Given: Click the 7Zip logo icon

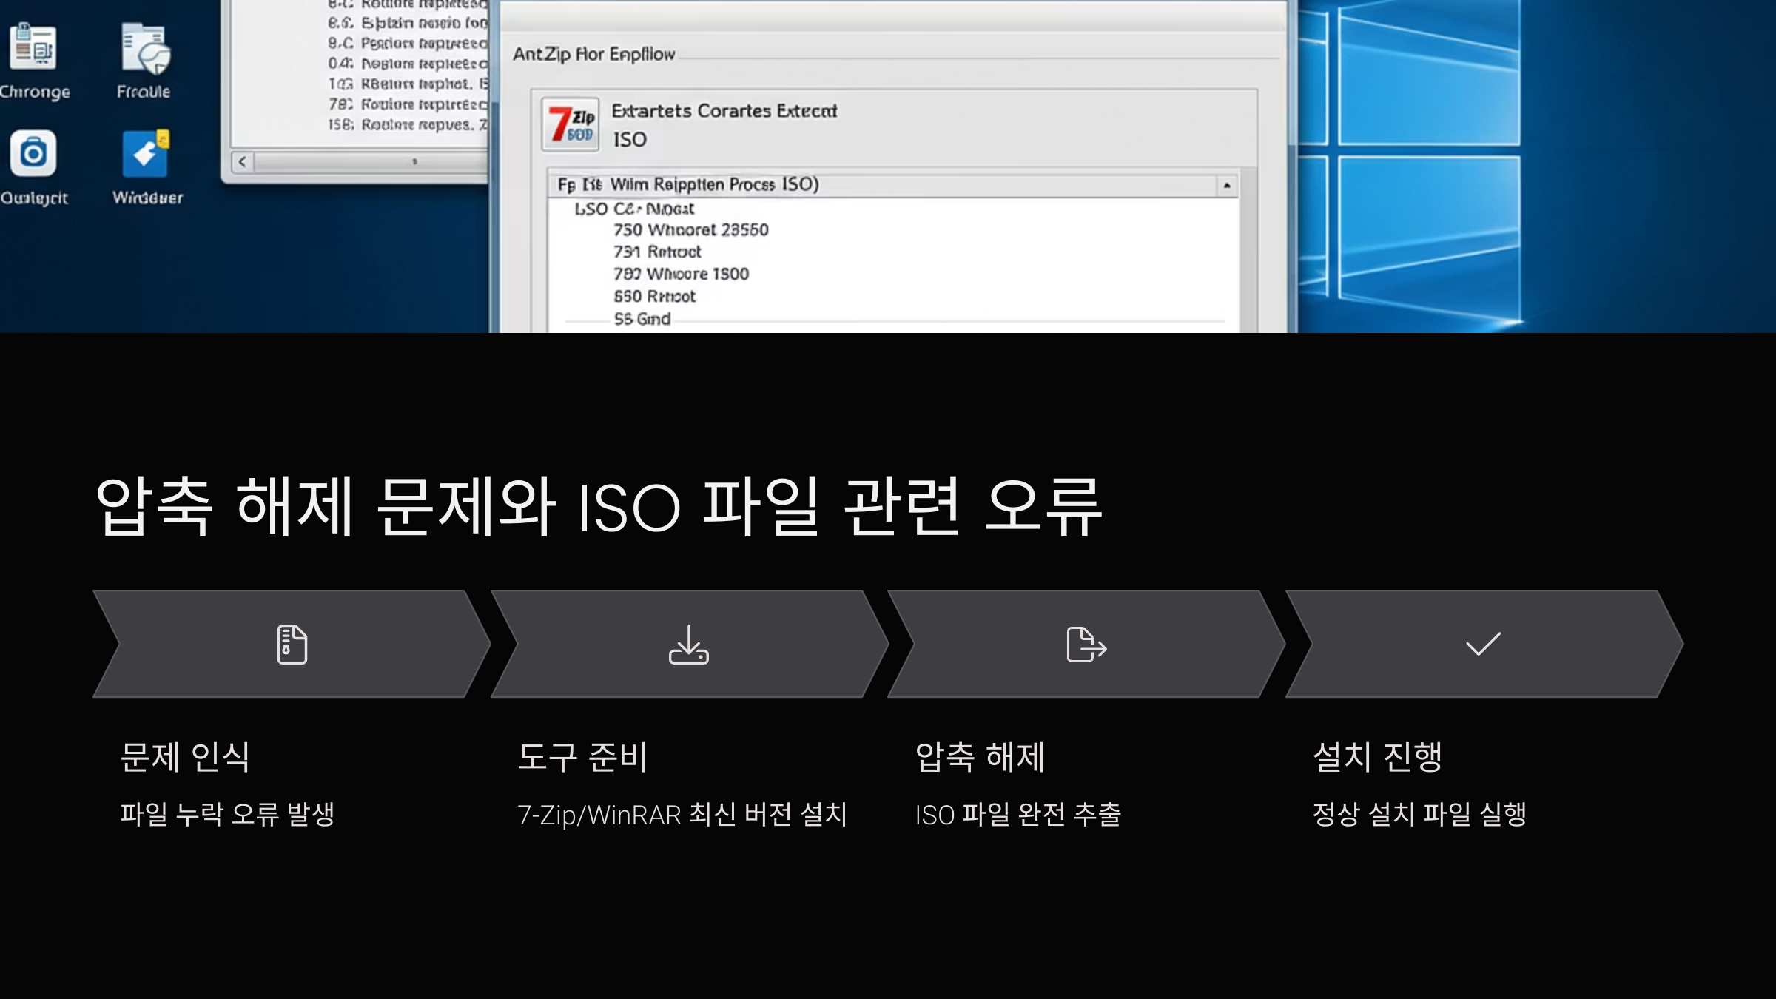Looking at the screenshot, I should (570, 124).
